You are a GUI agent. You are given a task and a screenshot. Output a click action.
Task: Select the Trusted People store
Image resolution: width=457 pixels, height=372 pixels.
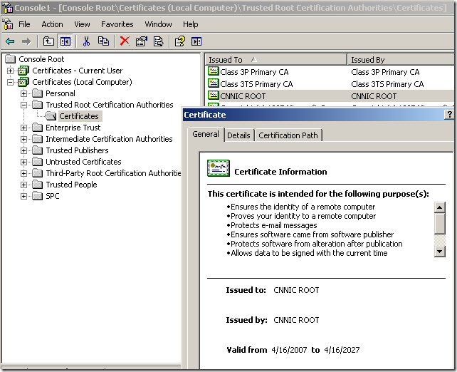pos(71,185)
